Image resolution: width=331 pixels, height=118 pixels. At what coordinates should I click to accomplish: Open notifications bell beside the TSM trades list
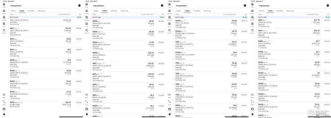tap(169, 114)
